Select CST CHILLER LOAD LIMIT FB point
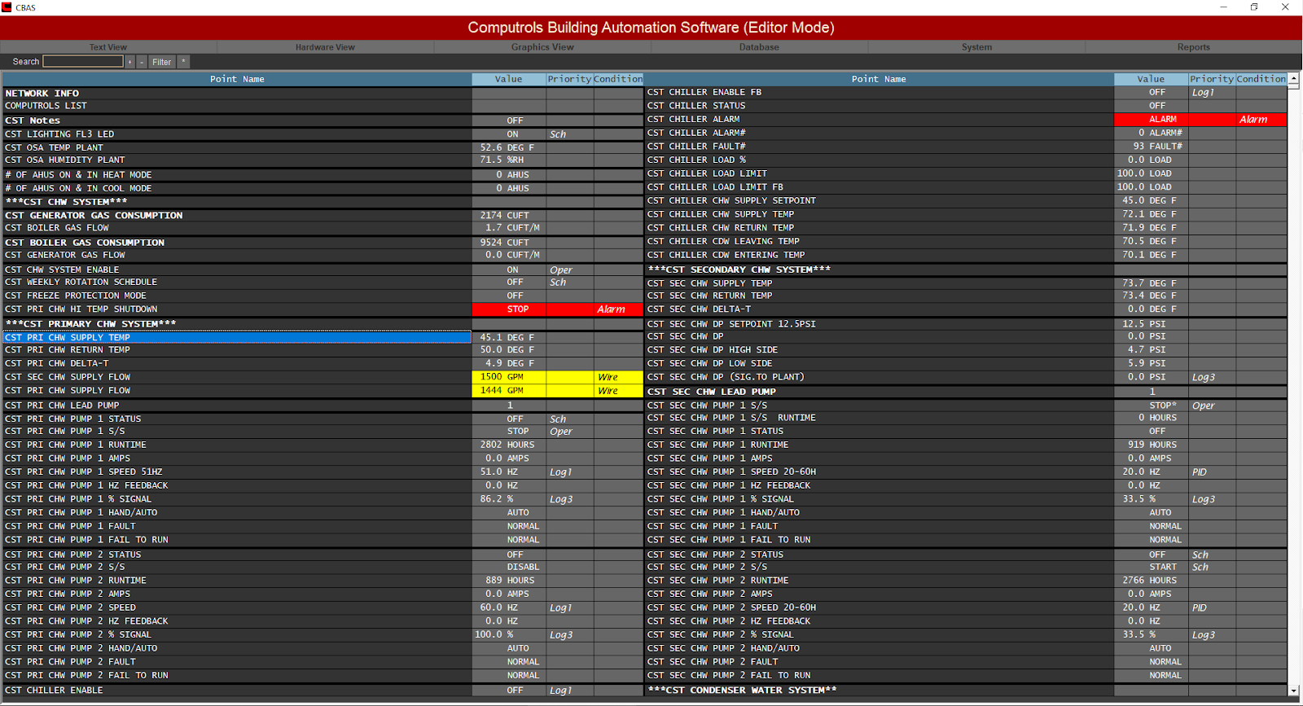This screenshot has width=1303, height=706. pos(879,187)
